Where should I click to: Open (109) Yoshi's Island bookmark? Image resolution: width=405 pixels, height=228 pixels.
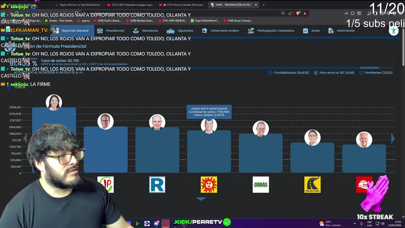pyautogui.click(x=107, y=21)
